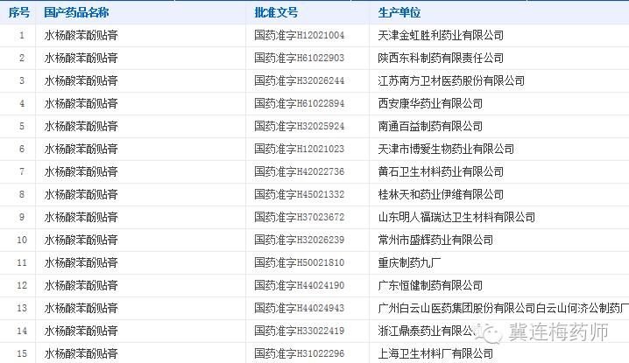Click manufacturer 西安康华药业有限公司
629x363 pixels.
tap(430, 103)
